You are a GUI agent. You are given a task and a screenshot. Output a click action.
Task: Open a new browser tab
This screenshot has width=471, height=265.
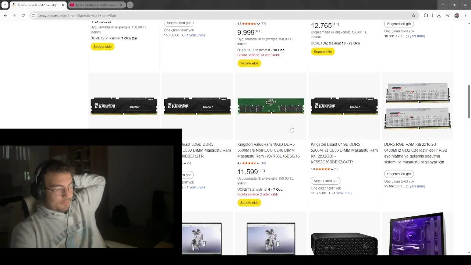[x=130, y=5]
